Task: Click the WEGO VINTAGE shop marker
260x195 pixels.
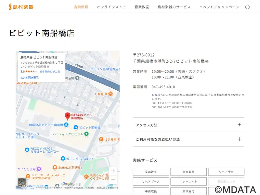Action: pyautogui.click(x=27, y=150)
